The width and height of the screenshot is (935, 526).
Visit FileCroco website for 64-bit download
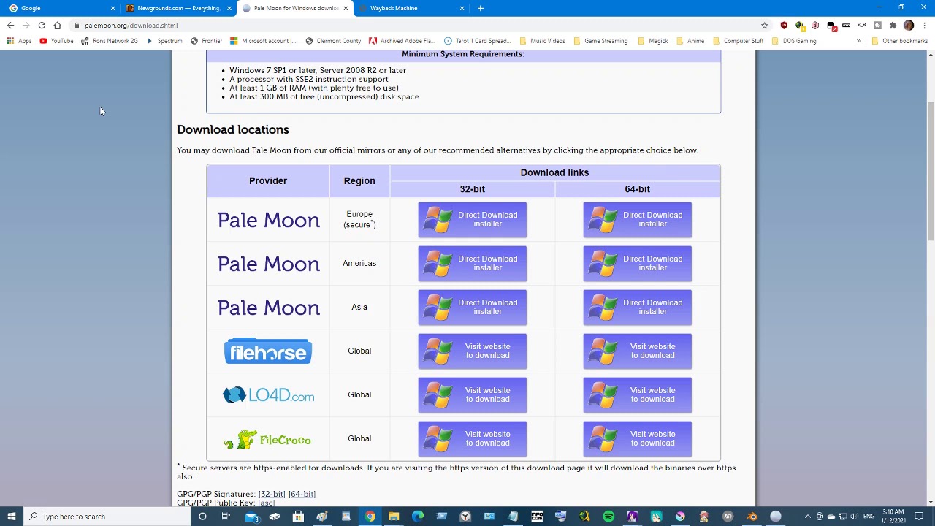tap(638, 439)
